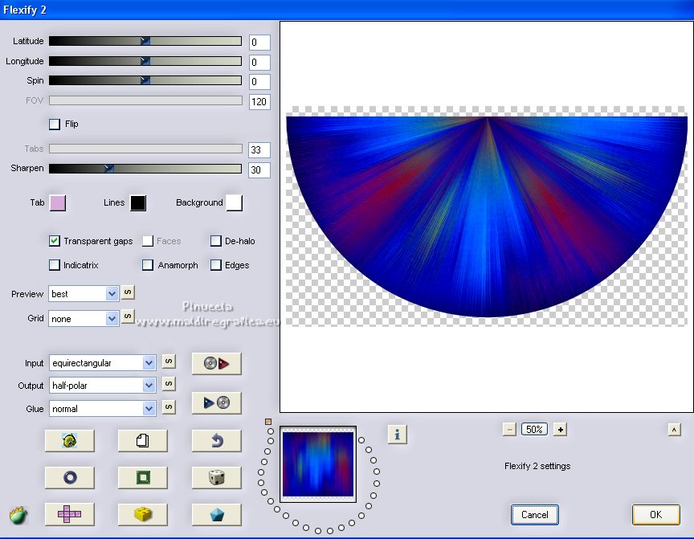Click the Longitude slider handle
Viewport: 694px width, 539px height.
click(x=145, y=61)
